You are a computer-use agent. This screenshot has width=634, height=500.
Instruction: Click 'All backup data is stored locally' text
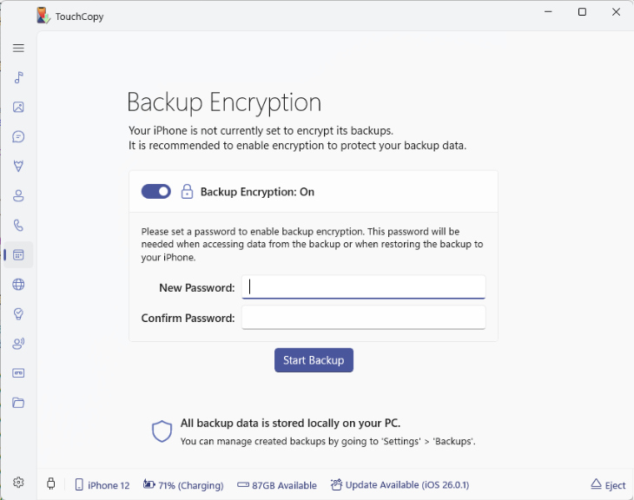tap(290, 424)
